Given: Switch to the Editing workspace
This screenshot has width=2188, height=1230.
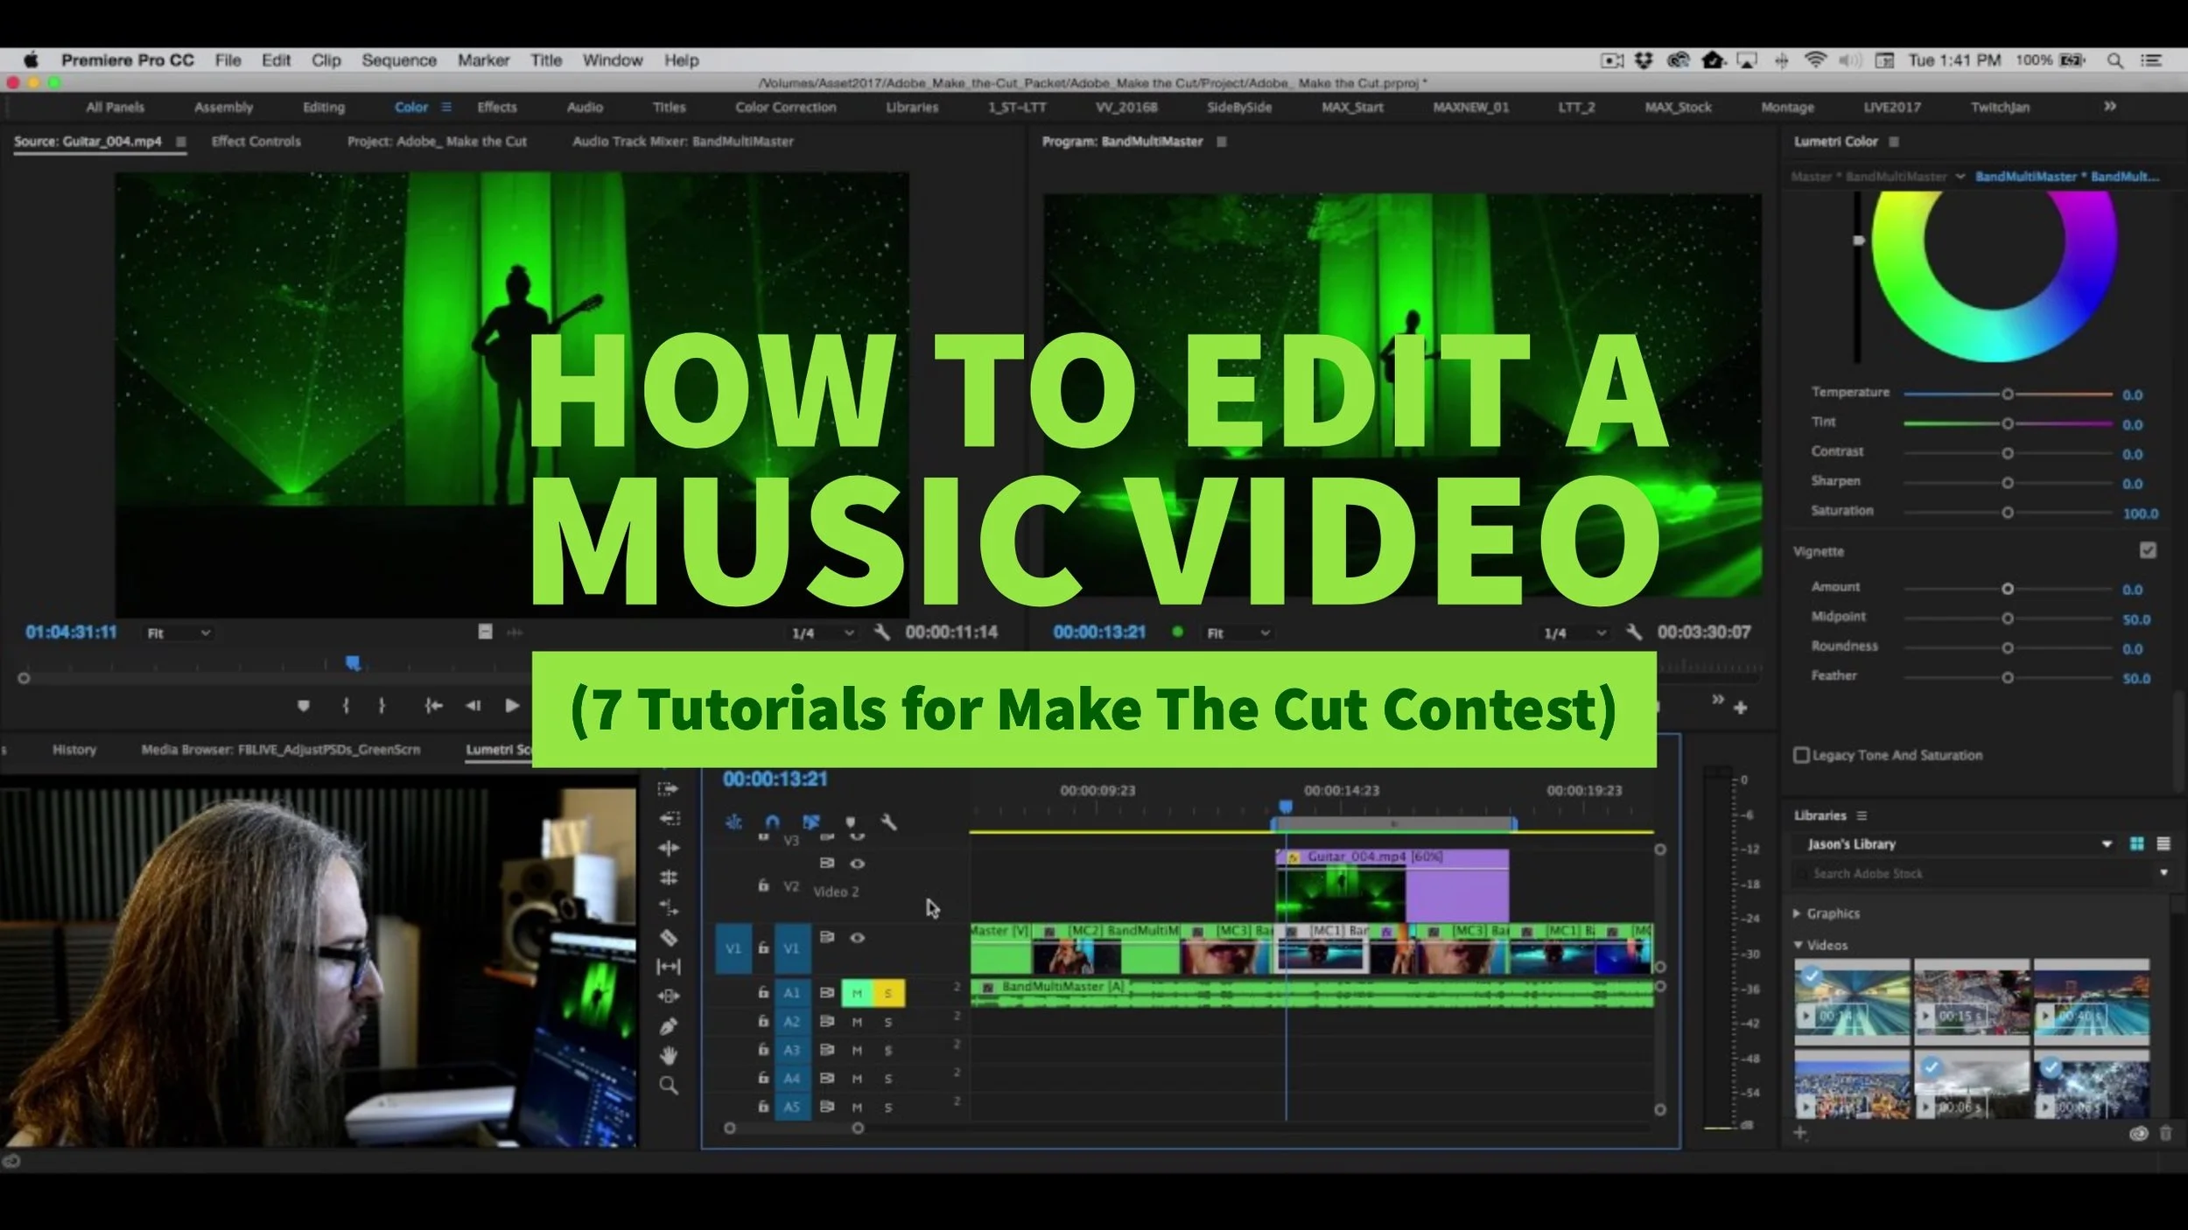Looking at the screenshot, I should tap(323, 107).
